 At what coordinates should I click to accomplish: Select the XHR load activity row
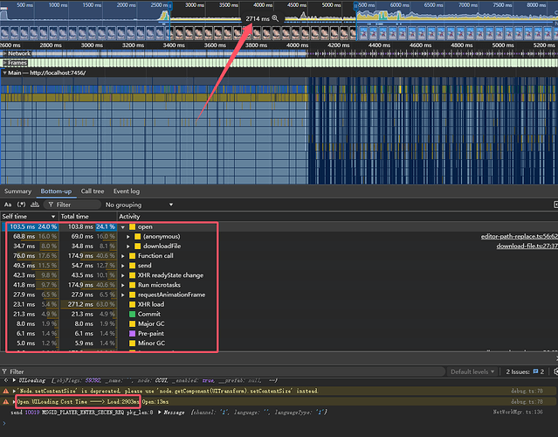[x=279, y=304]
